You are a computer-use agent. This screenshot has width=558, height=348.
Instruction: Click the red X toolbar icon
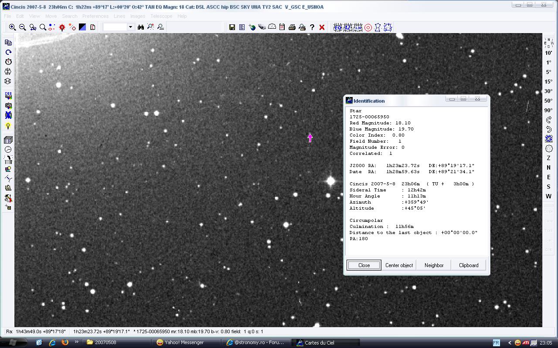(x=322, y=27)
